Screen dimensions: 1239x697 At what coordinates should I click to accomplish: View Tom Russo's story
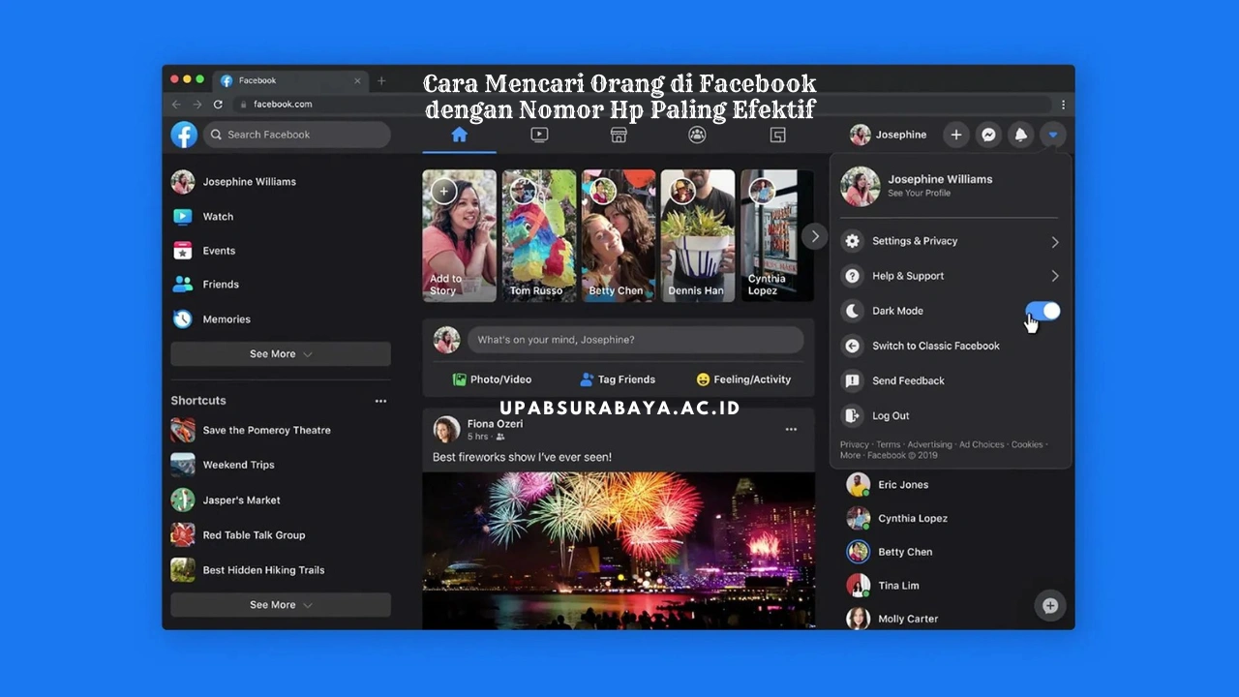click(x=539, y=235)
